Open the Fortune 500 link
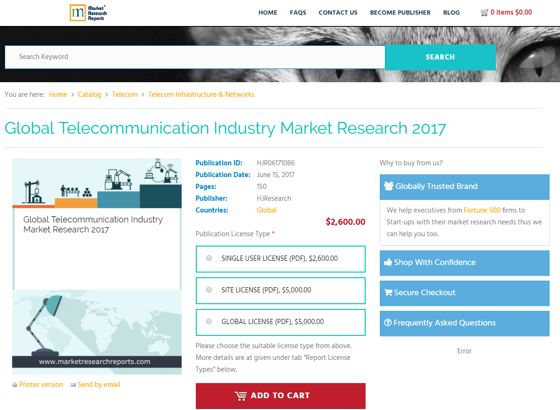This screenshot has width=560, height=410. click(x=482, y=210)
